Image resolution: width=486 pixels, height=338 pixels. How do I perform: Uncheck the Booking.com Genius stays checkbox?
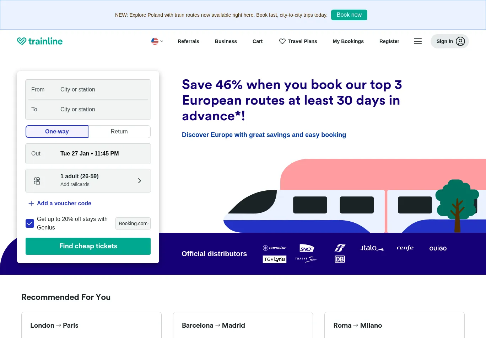[x=30, y=223]
